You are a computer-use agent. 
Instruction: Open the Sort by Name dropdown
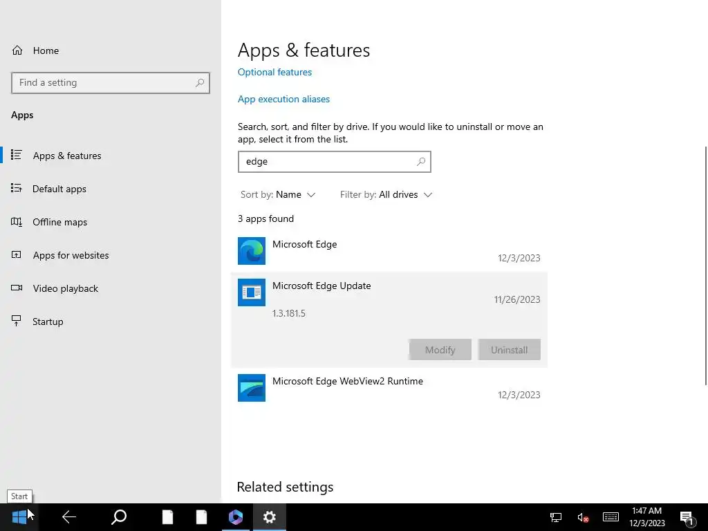(278, 194)
